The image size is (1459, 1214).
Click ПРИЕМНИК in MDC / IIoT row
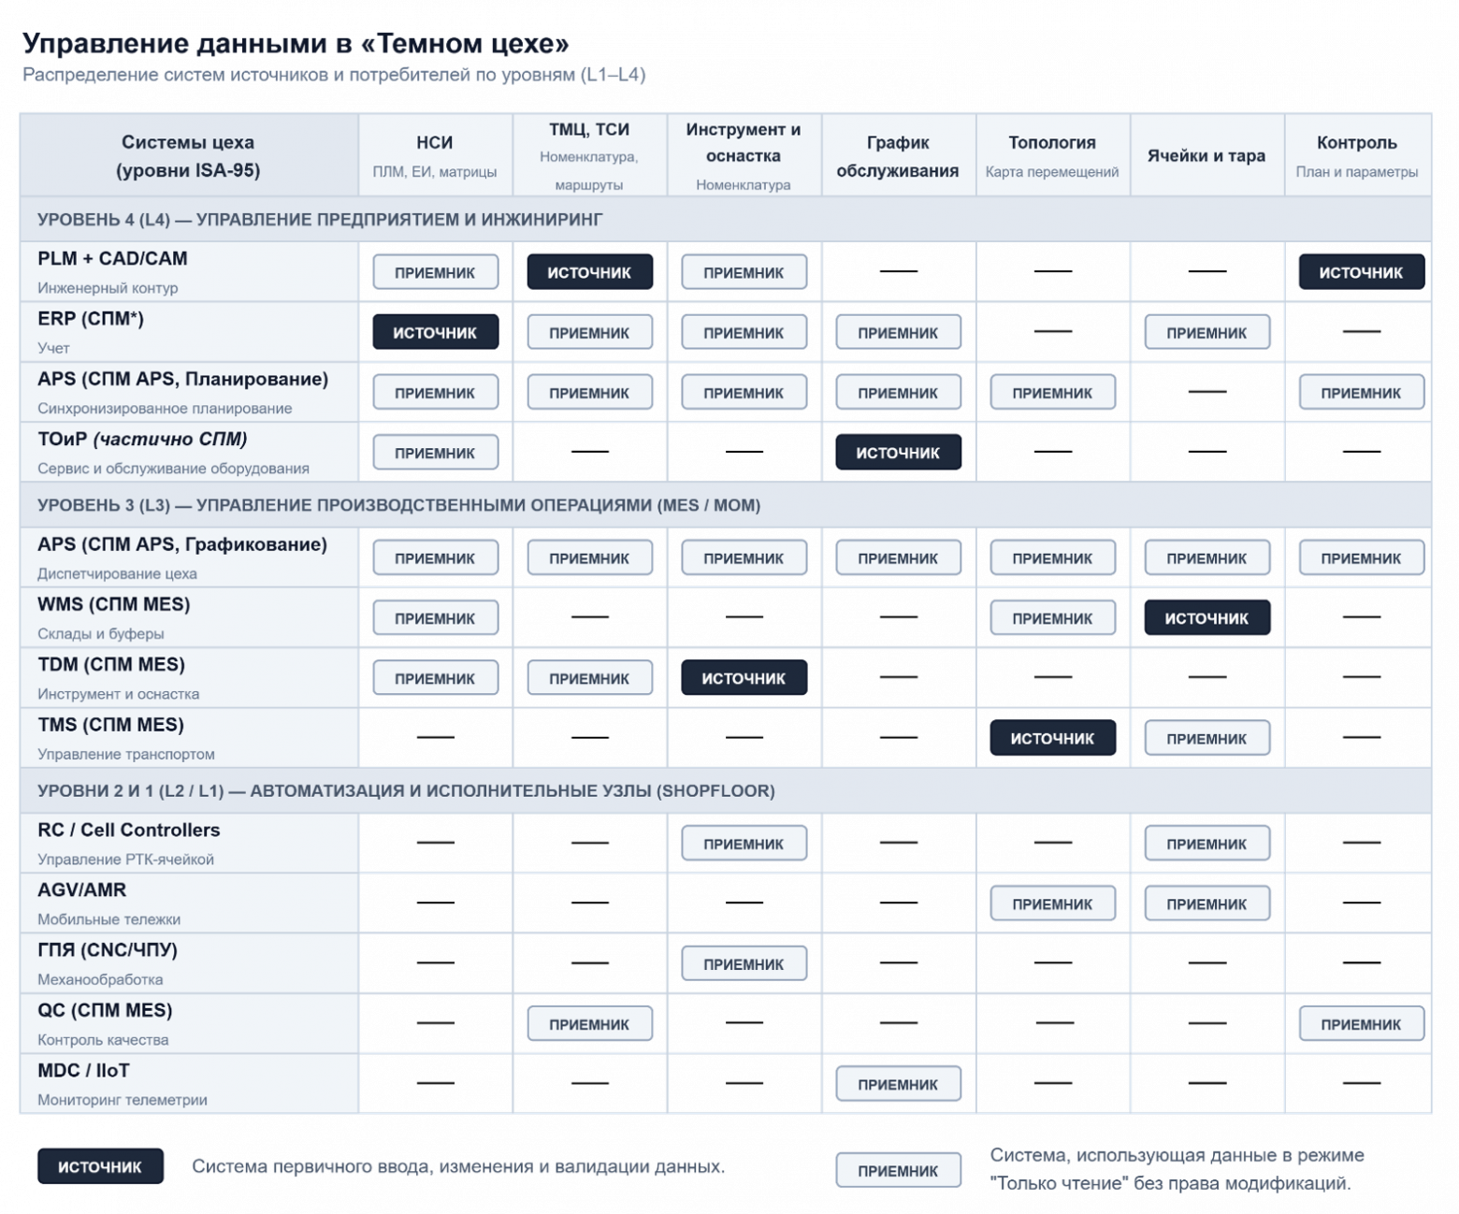coord(898,1084)
